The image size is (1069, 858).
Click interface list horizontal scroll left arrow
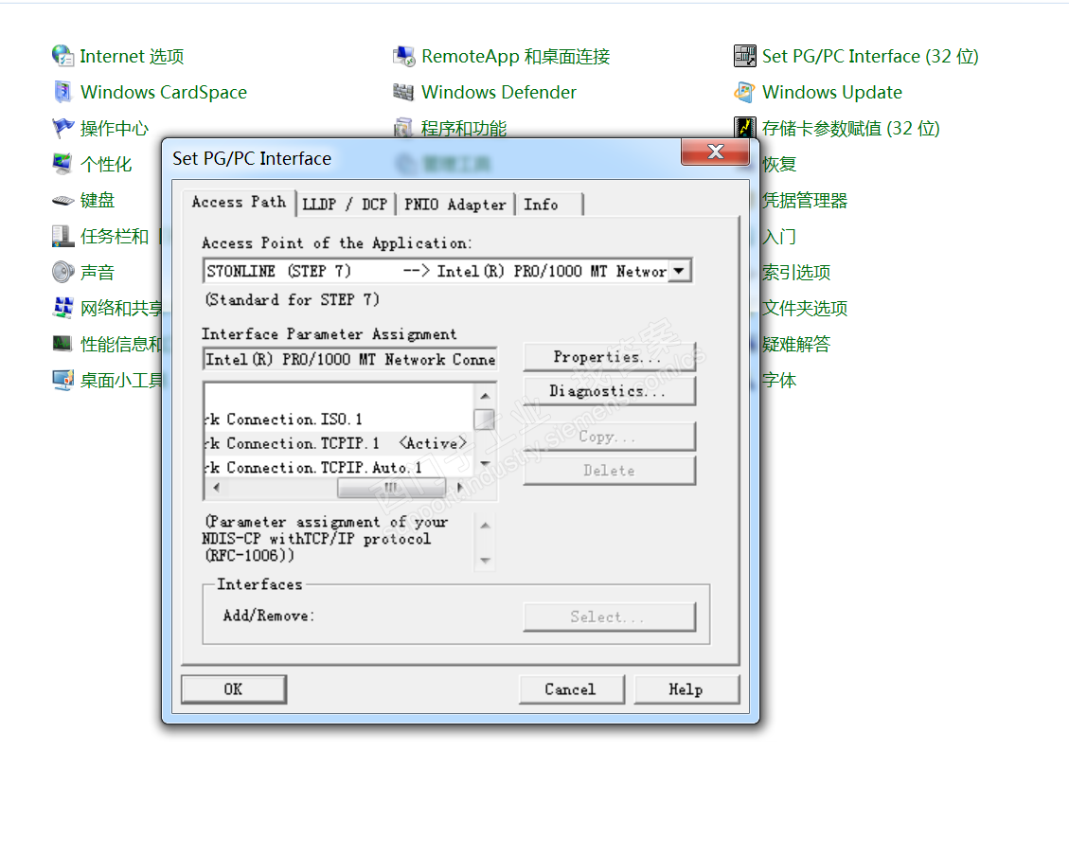pos(216,487)
